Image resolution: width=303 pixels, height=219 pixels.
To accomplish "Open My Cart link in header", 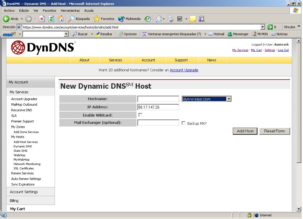I will (x=256, y=50).
